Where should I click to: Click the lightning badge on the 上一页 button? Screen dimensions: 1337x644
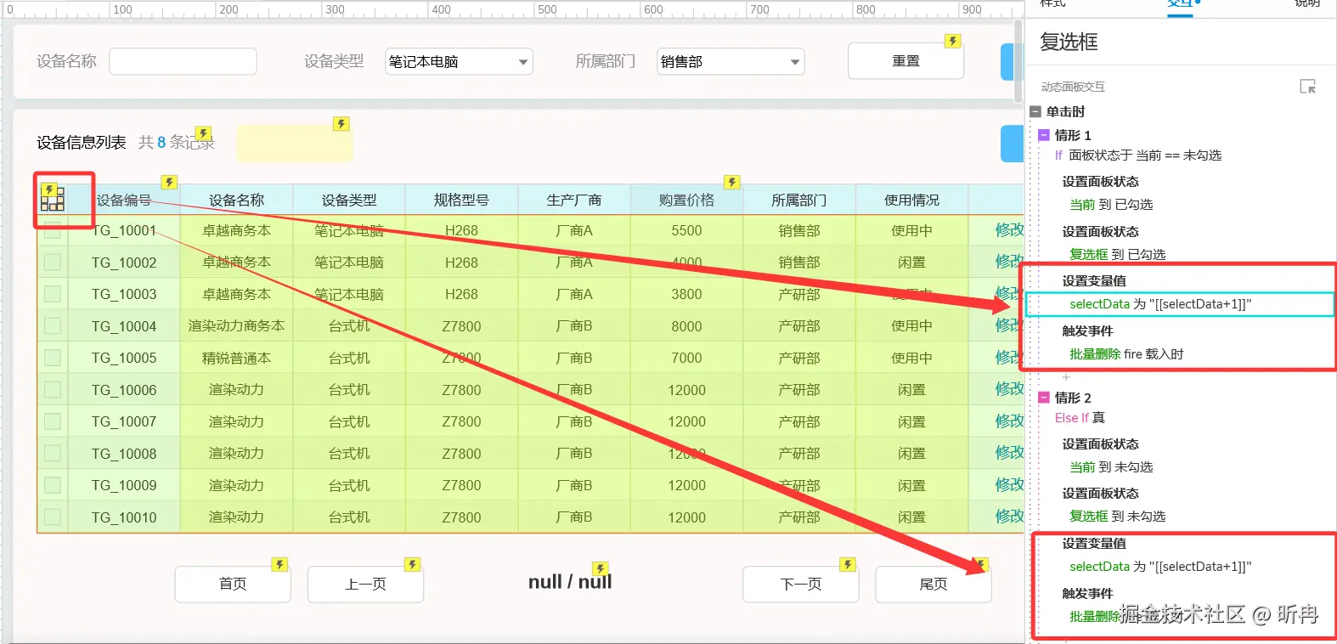[x=412, y=564]
